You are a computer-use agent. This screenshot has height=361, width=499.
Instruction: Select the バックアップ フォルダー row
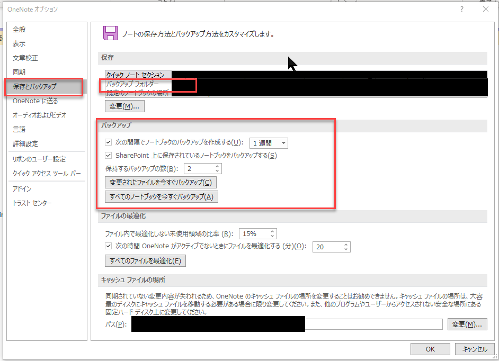coord(296,84)
